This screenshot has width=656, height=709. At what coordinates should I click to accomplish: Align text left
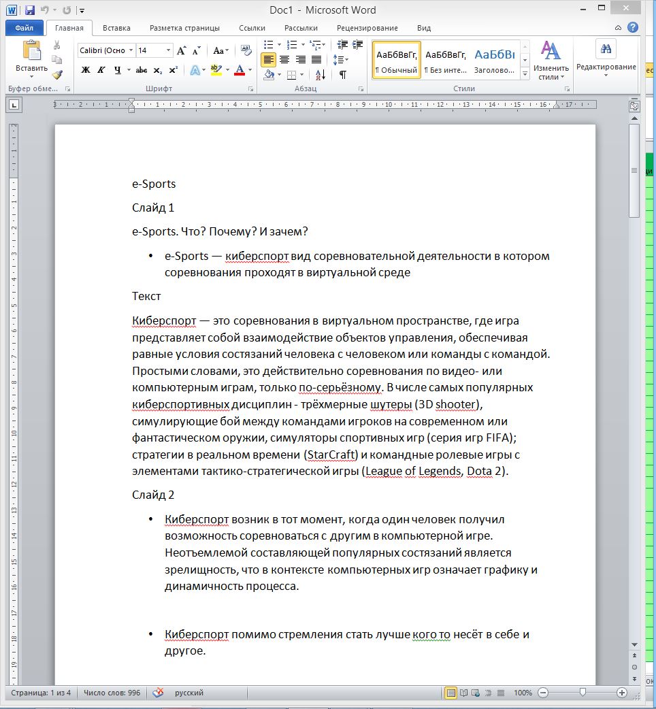(269, 60)
